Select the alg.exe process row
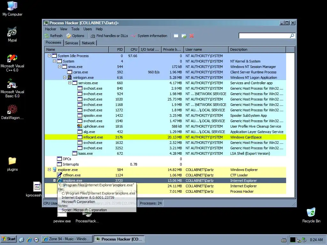327x245 pixels. point(165,132)
